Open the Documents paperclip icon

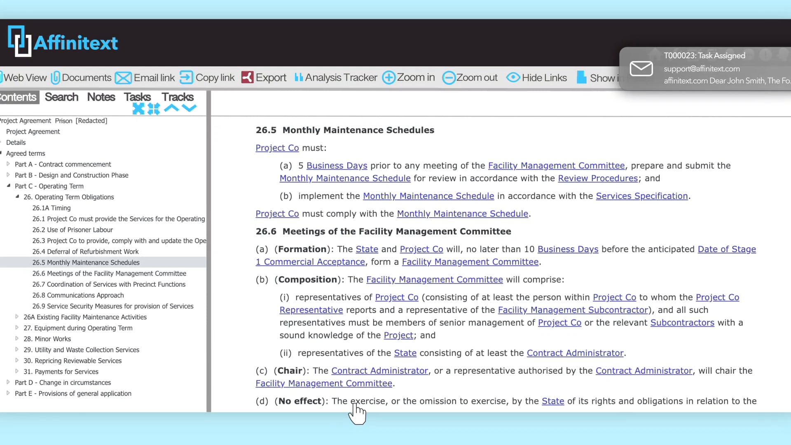pyautogui.click(x=56, y=77)
